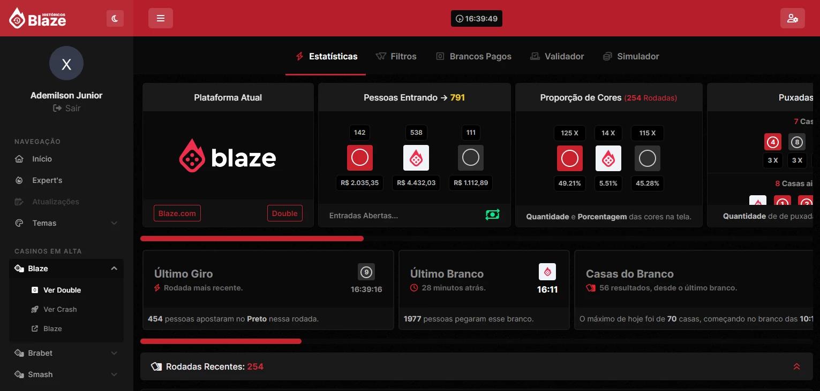This screenshot has width=820, height=391.
Task: Click black color icon in Pessoas Entrando
Action: coord(471,158)
